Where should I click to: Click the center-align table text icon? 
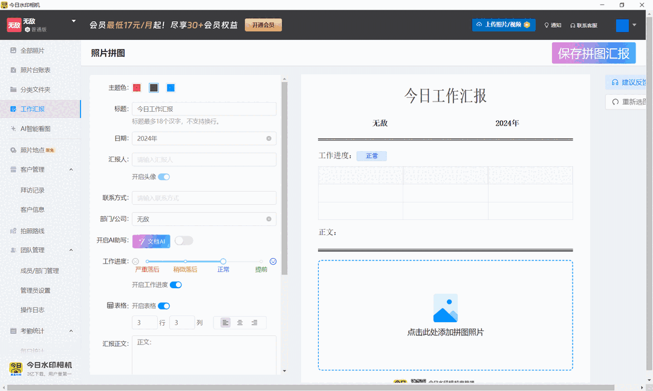[240, 323]
